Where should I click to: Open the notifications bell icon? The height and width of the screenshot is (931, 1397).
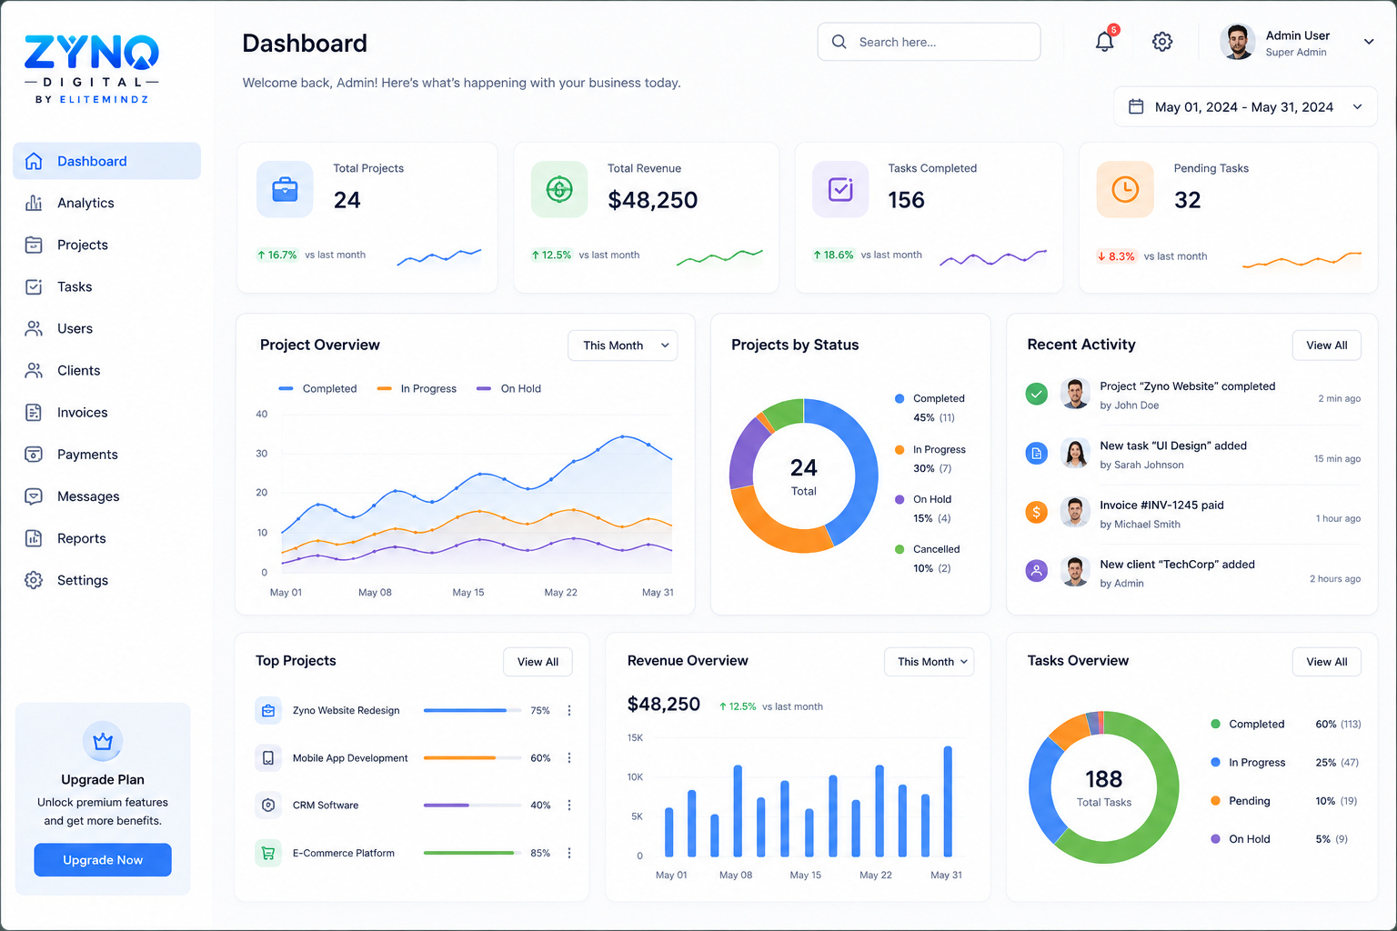click(x=1104, y=42)
